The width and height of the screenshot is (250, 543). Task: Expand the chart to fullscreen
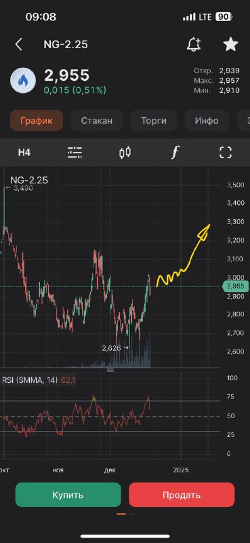[226, 152]
